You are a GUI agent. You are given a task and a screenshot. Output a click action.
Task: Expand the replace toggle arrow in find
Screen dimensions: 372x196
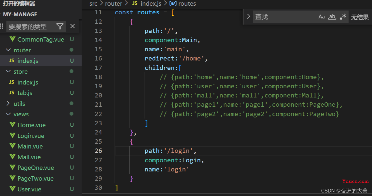249,17
